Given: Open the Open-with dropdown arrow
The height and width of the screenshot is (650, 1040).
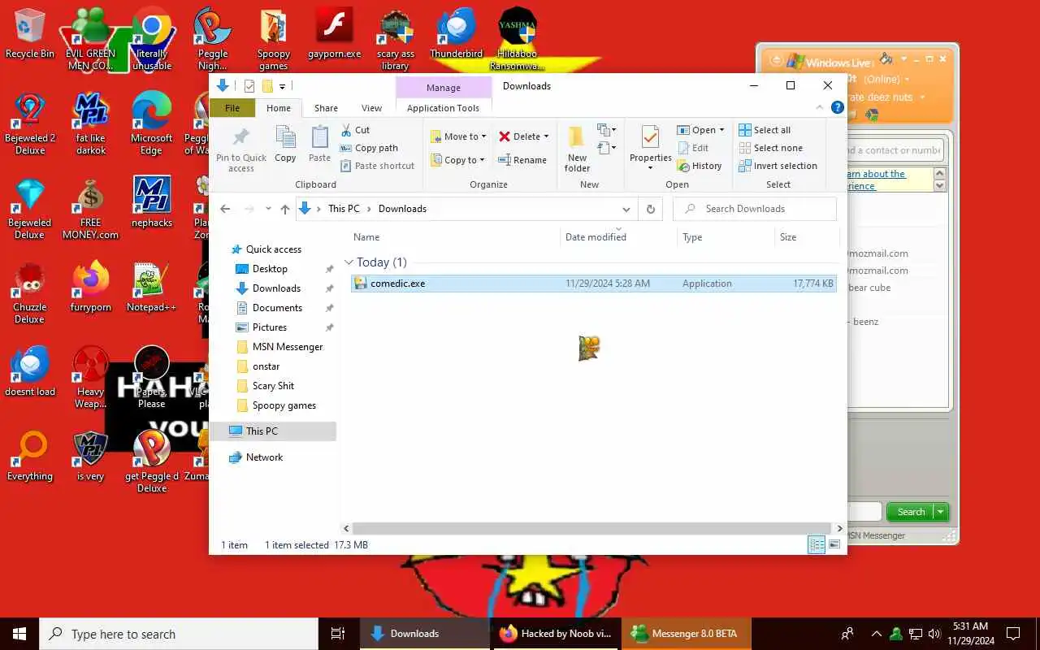Looking at the screenshot, I should (x=721, y=130).
